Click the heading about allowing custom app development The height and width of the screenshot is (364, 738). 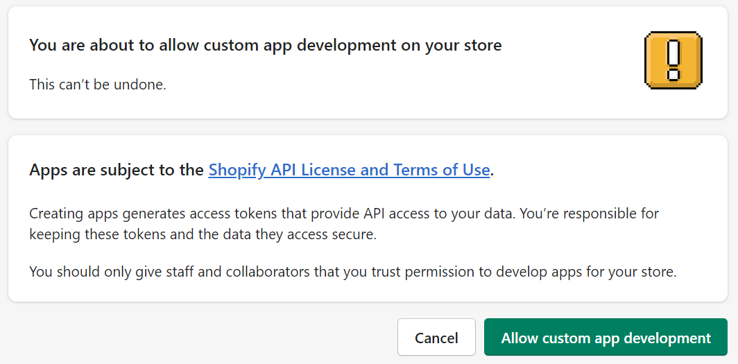[x=266, y=45]
